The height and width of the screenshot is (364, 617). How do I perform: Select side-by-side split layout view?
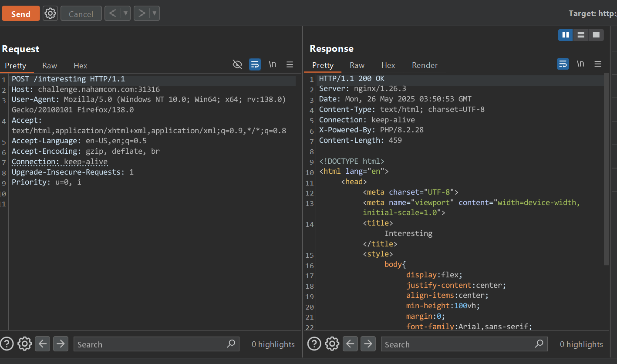point(566,35)
